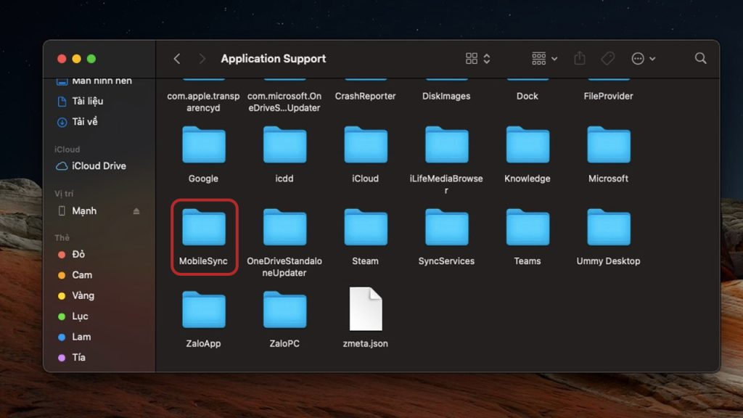Viewport: 743px width, 418px height.
Task: Select the green Lục tag
Action: click(80, 316)
